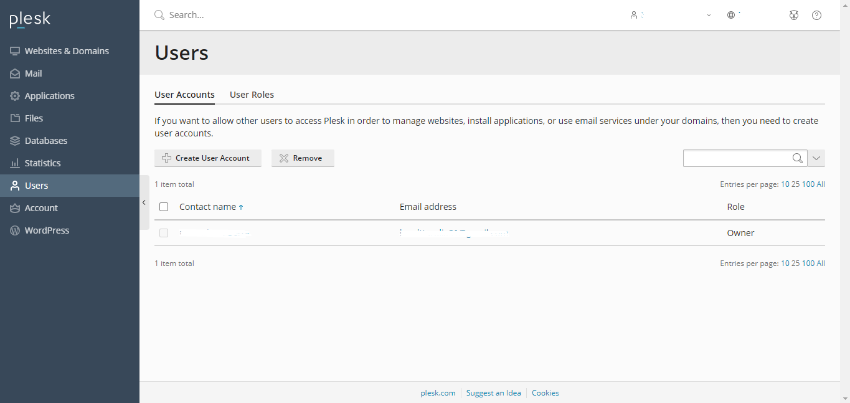View the Statistics section
Image resolution: width=850 pixels, height=403 pixels.
tap(42, 163)
